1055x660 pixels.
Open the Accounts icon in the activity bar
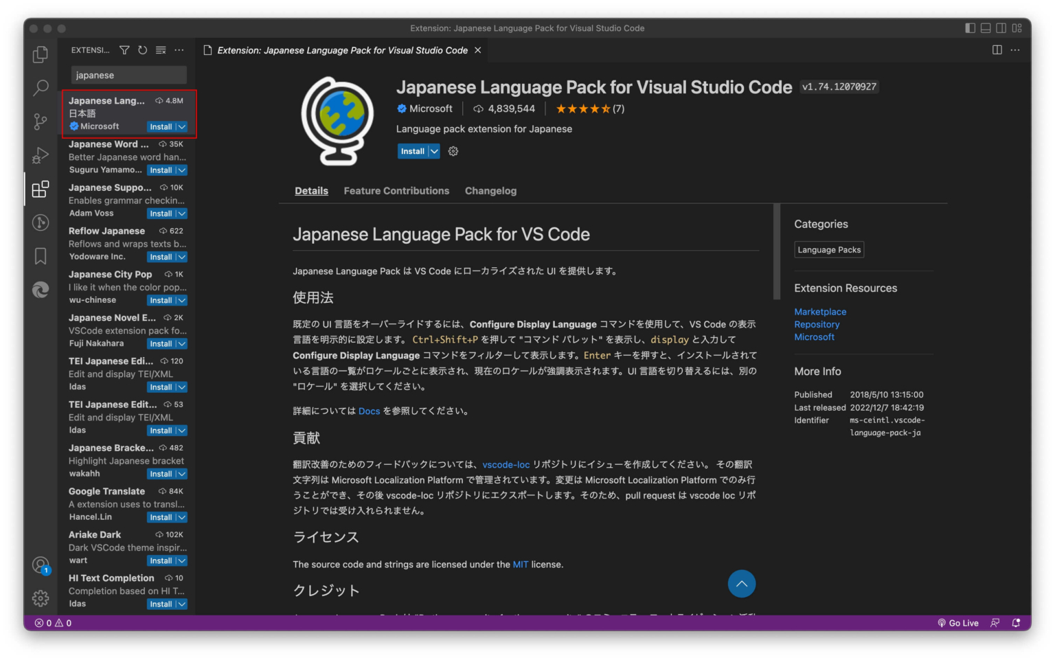point(40,565)
